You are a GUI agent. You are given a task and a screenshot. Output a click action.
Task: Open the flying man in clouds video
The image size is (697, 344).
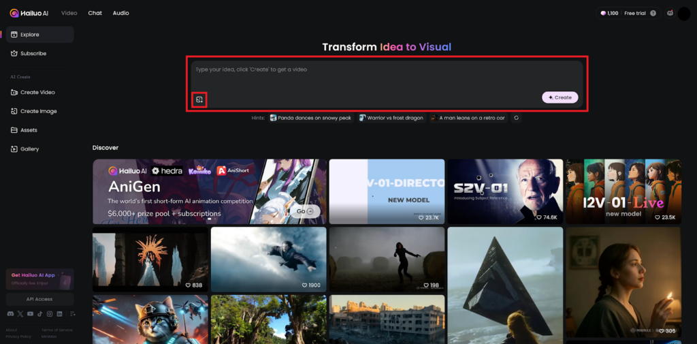(x=268, y=260)
